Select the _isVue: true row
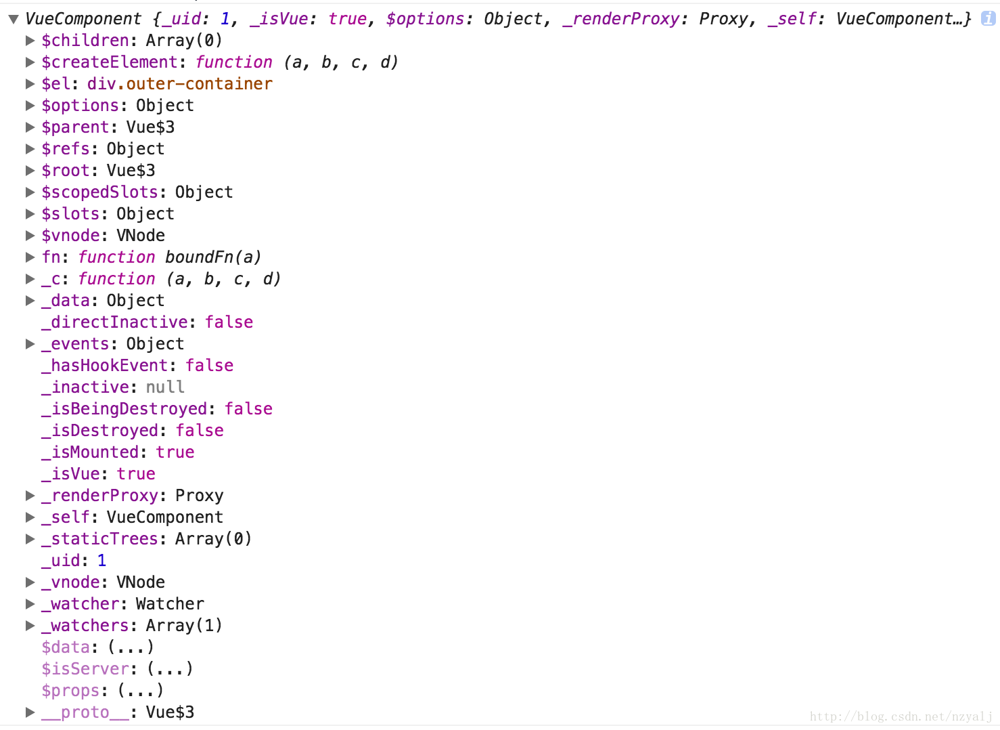Screen dimensions: 1000x730 99,474
